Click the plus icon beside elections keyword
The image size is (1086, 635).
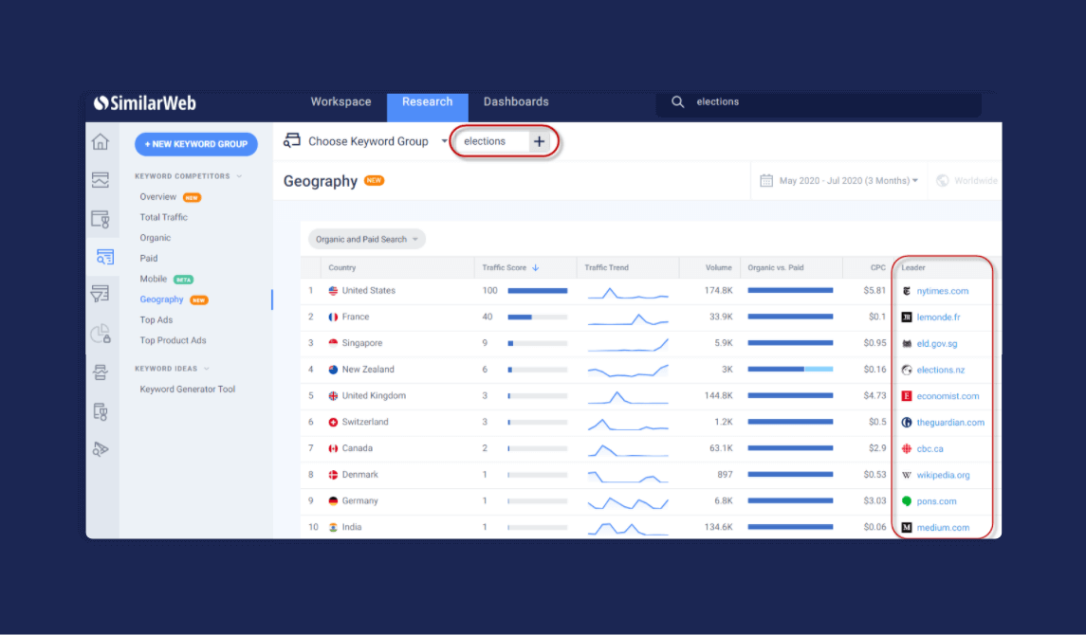click(x=539, y=141)
